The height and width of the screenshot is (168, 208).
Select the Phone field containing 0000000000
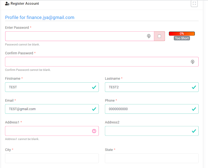click(x=152, y=109)
